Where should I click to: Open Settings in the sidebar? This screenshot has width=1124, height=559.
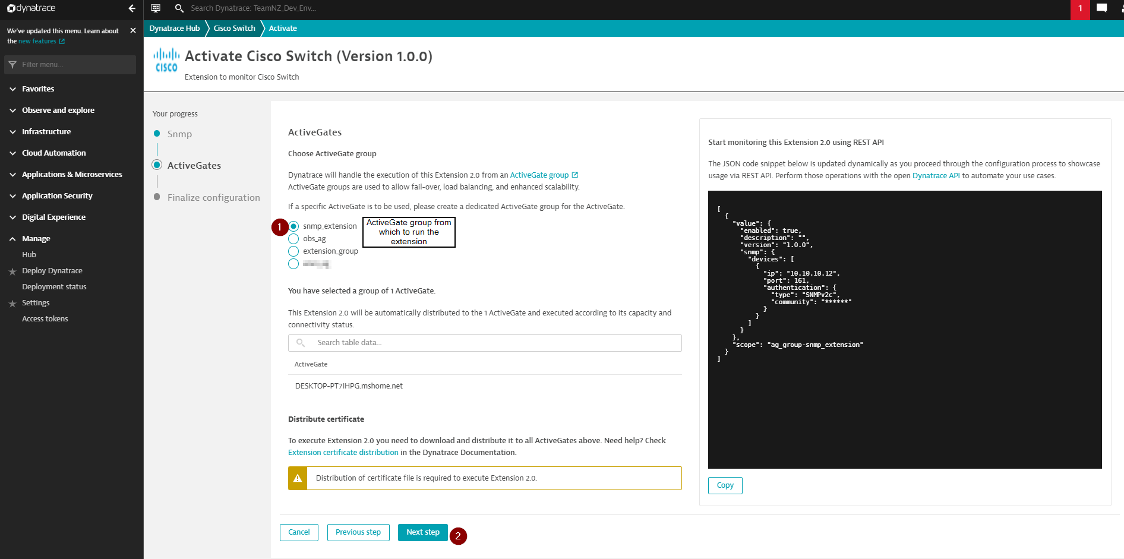pyautogui.click(x=36, y=303)
